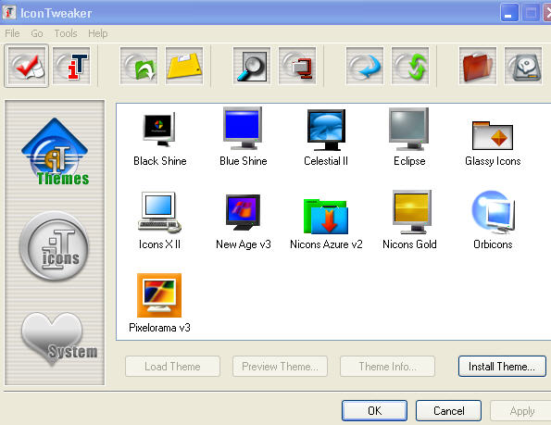Select the Glassy Icons theme
551x425 pixels.
[x=493, y=144]
